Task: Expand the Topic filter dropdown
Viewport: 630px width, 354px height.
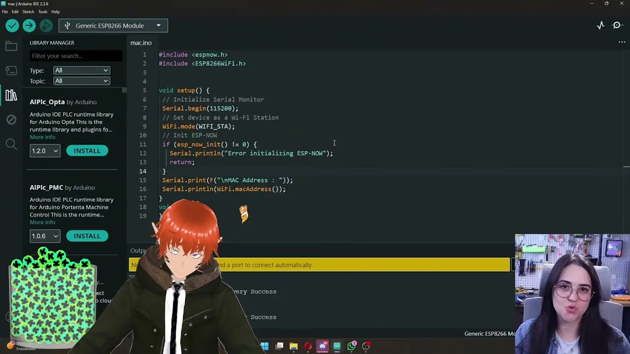Action: pyautogui.click(x=81, y=81)
